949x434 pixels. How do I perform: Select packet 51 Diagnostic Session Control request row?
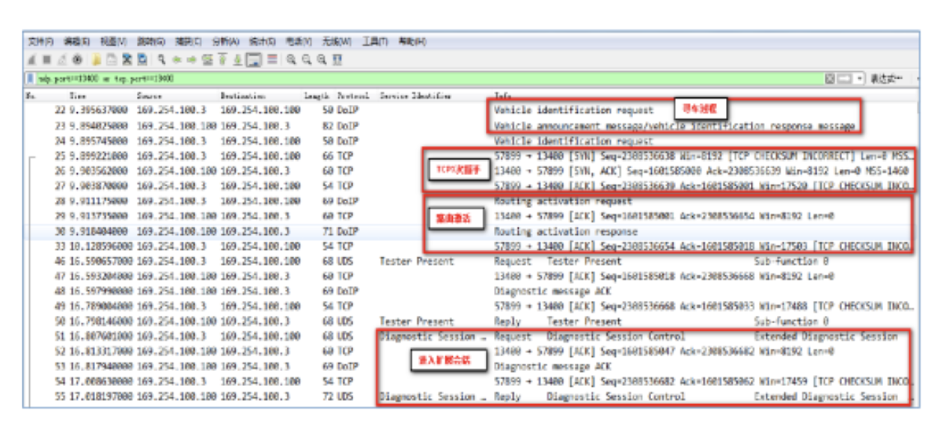(472, 336)
